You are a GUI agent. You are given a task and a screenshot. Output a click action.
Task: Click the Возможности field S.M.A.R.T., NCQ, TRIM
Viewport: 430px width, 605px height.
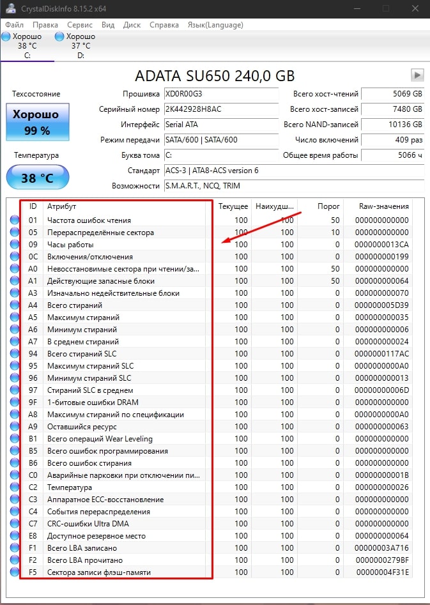(x=294, y=186)
